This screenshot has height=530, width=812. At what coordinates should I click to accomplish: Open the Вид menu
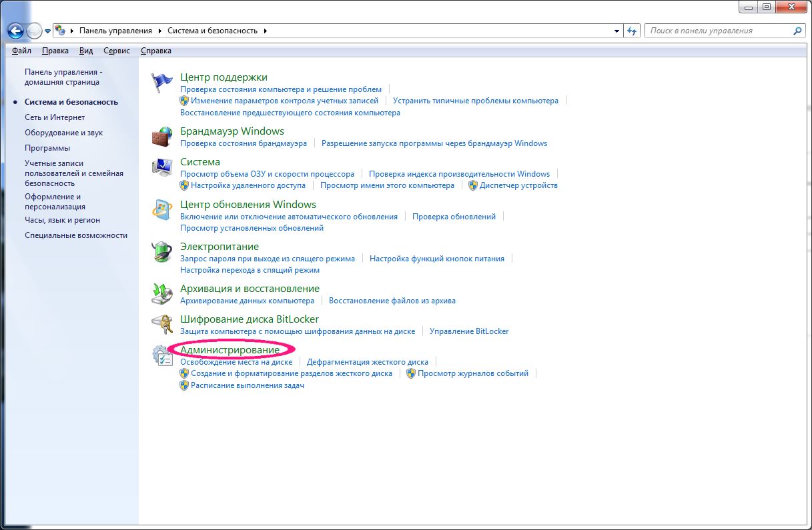click(x=86, y=51)
